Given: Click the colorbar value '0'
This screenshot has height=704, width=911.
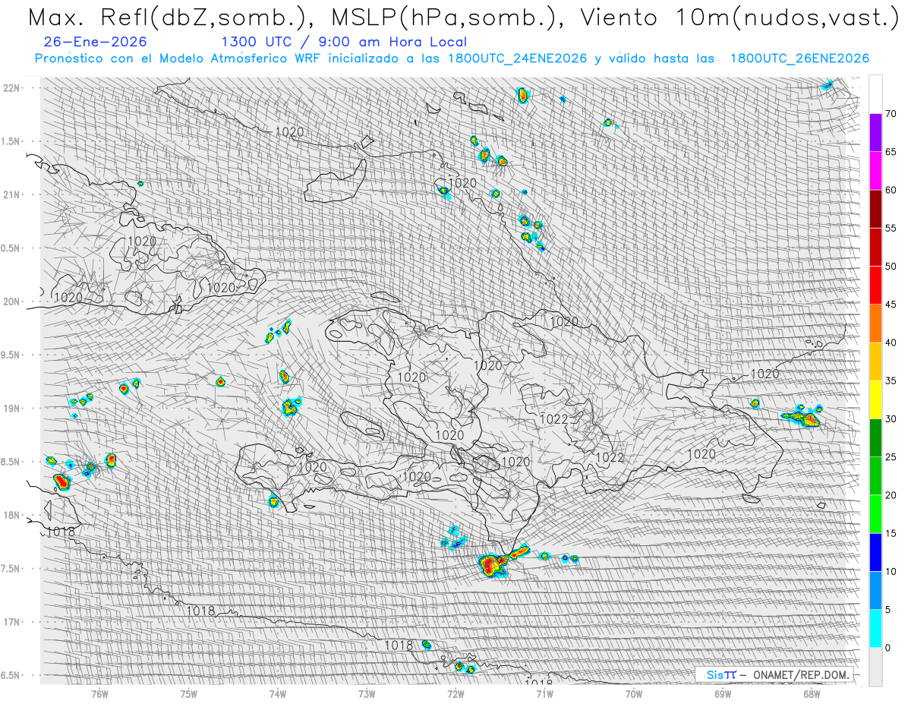Looking at the screenshot, I should coord(888,647).
